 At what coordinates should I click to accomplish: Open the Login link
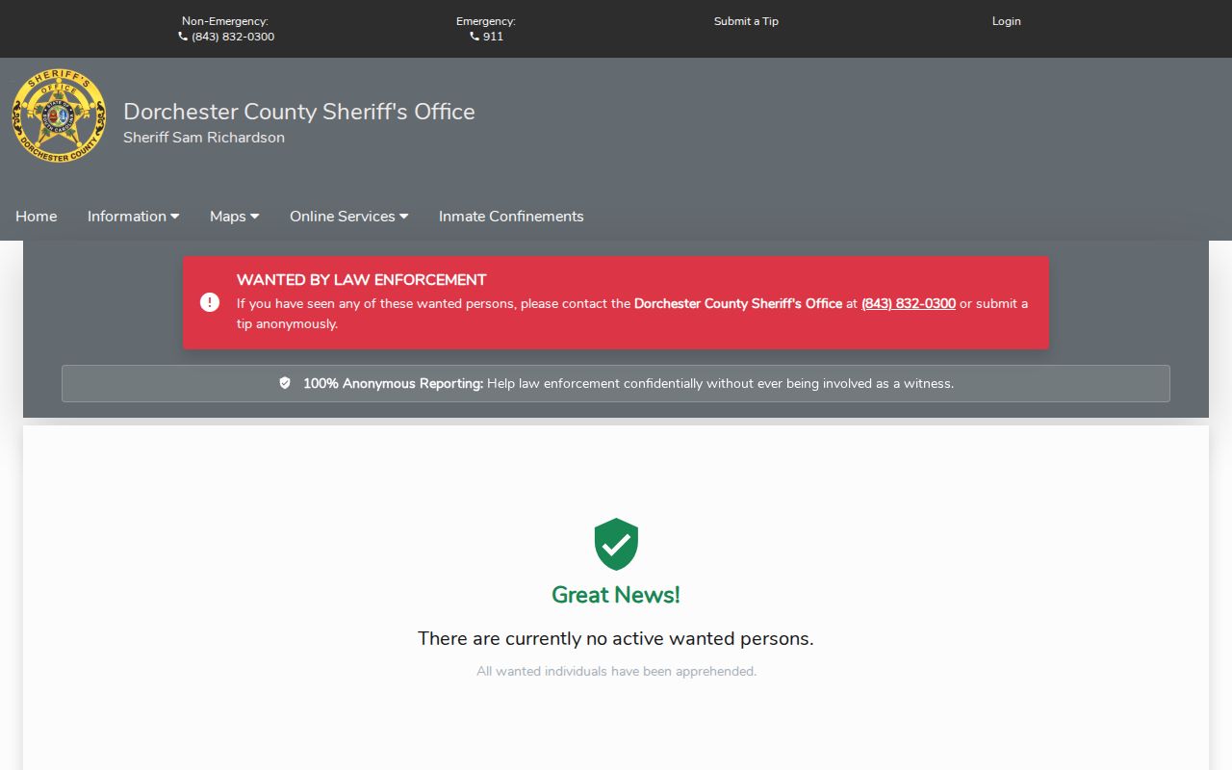pyautogui.click(x=1007, y=21)
